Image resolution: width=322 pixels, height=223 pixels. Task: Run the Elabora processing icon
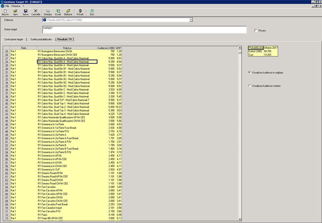click(x=68, y=12)
